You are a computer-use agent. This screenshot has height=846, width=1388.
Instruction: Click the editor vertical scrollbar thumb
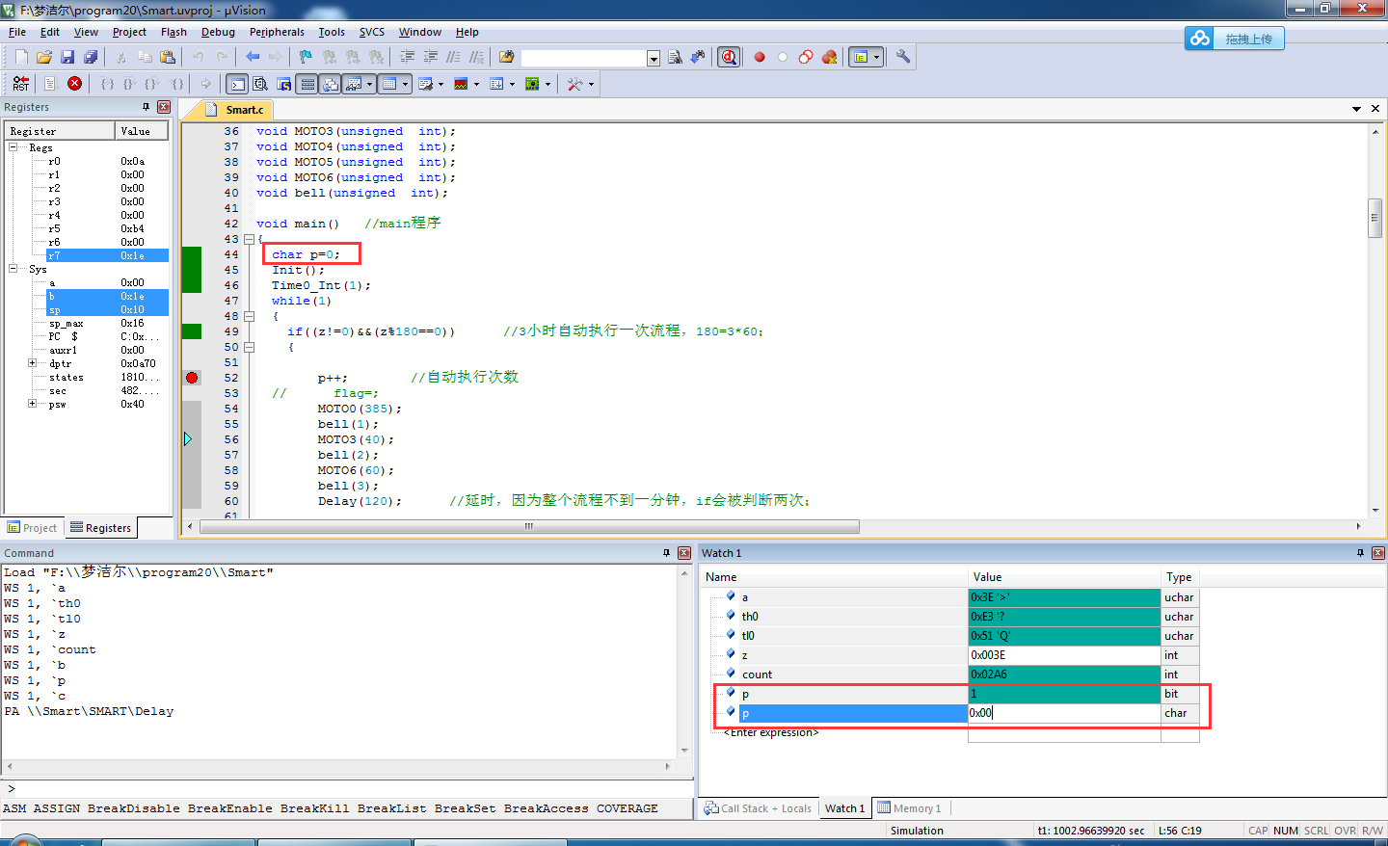tap(1375, 218)
